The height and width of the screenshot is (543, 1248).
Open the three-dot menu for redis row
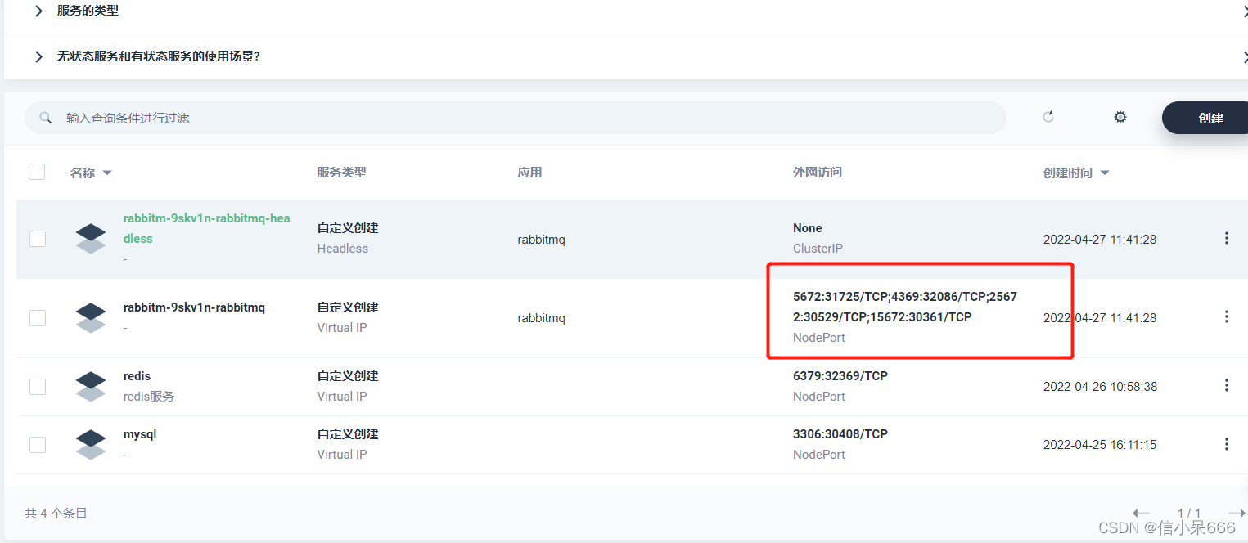click(x=1226, y=385)
